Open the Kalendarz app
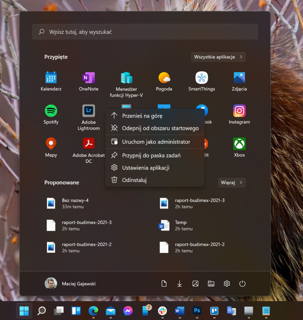The width and height of the screenshot is (303, 320). point(51,81)
